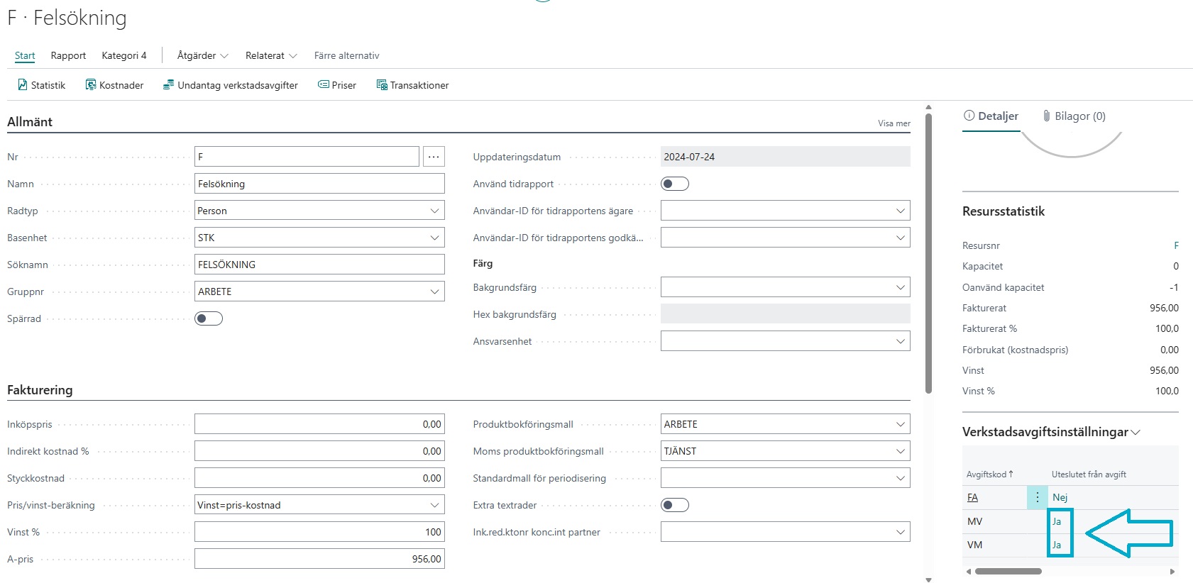The image size is (1193, 583).
Task: Collapse Verkstadsavgiftsinställningar section chevron
Action: point(1136,433)
